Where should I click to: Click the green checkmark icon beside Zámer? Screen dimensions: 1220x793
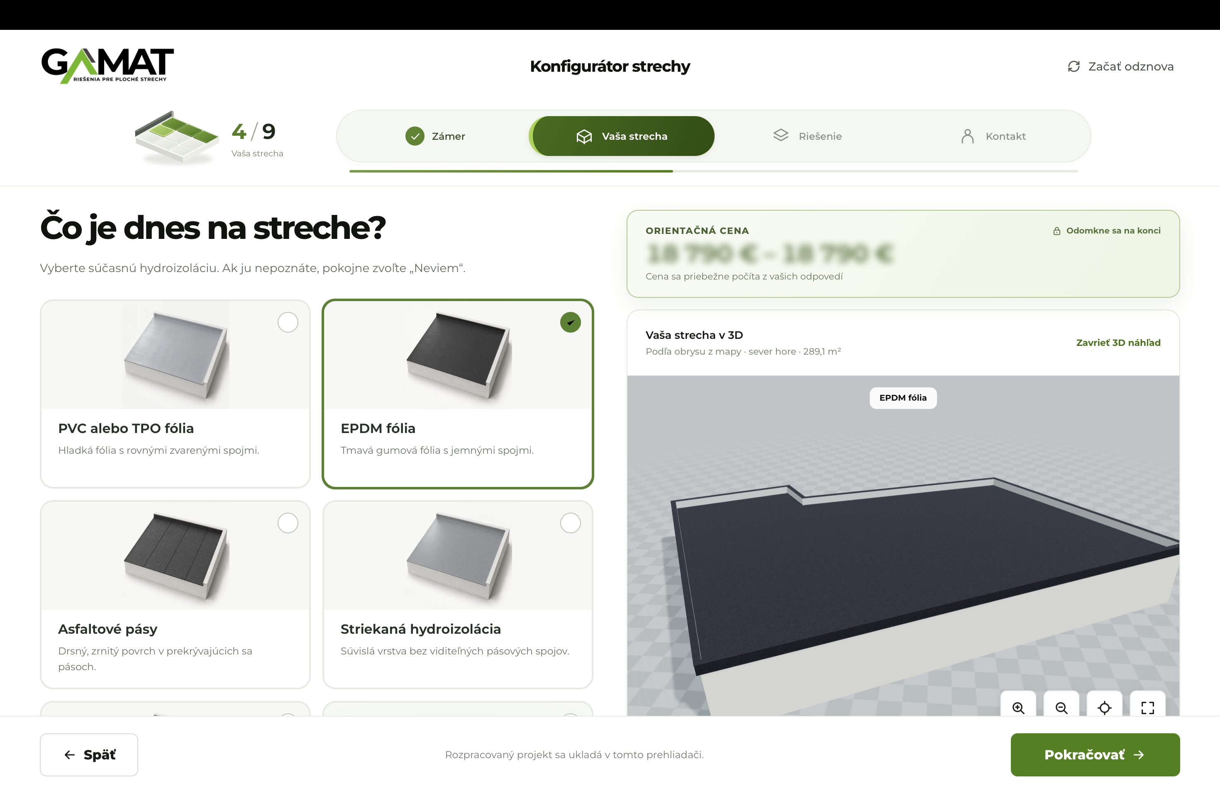pyautogui.click(x=415, y=136)
